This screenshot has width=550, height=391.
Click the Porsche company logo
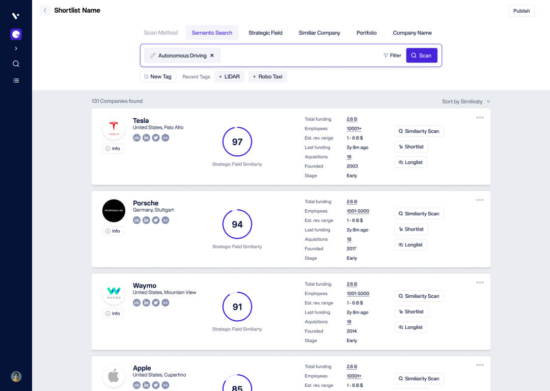pyautogui.click(x=114, y=211)
